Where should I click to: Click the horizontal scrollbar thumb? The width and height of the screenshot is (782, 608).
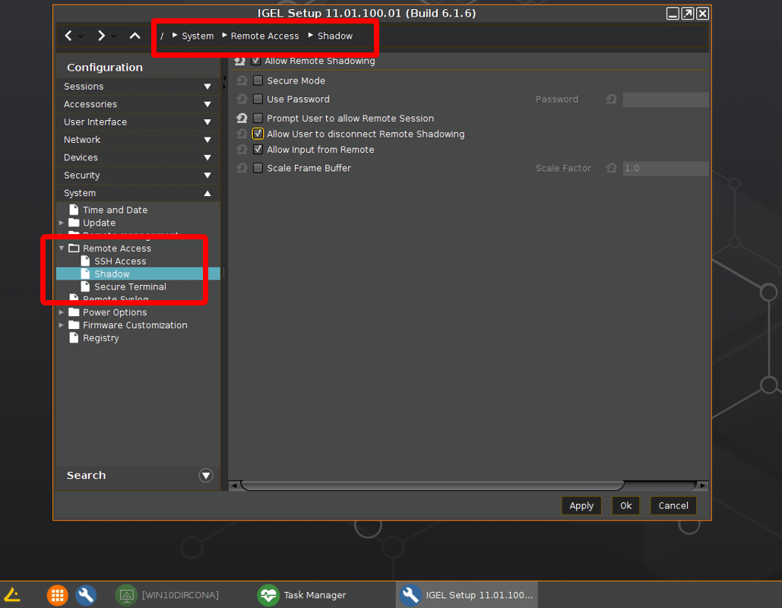[432, 486]
